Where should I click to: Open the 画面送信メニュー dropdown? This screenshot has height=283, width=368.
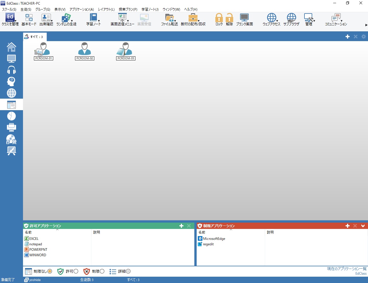coord(122,20)
